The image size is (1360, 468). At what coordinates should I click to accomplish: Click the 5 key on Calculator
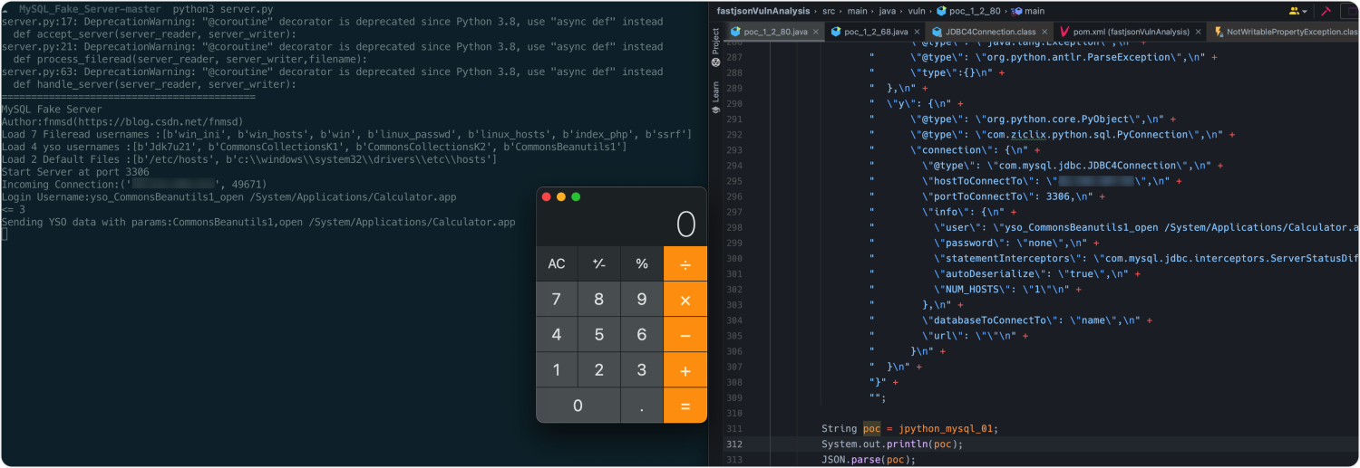pyautogui.click(x=599, y=334)
